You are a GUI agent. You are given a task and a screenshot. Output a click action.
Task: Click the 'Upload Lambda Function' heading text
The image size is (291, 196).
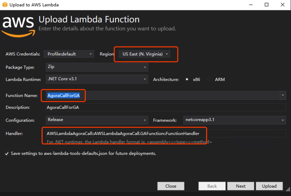point(89,19)
